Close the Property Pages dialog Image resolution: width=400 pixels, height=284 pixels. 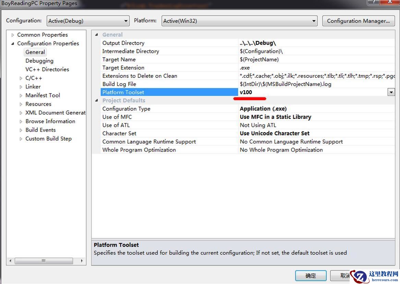pos(390,2)
